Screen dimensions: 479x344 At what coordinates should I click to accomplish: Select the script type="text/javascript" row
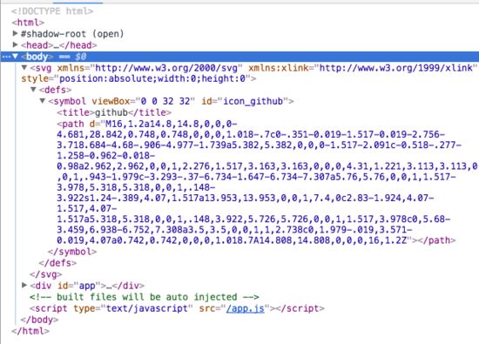coord(177,308)
